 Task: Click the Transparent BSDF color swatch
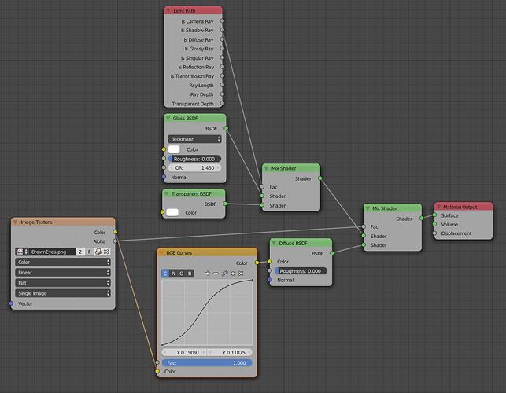pos(172,212)
